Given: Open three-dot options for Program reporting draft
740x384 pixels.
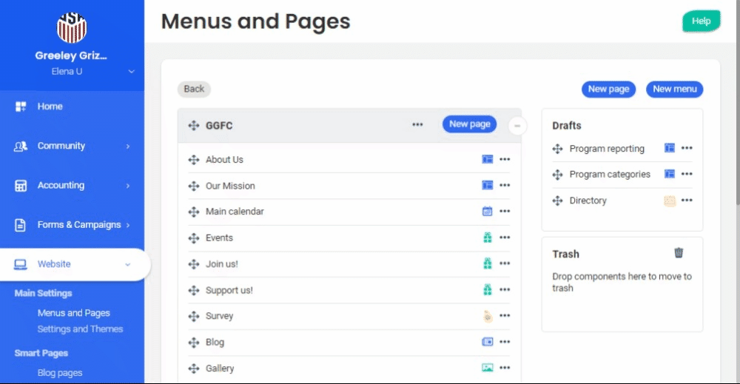Looking at the screenshot, I should click(687, 148).
